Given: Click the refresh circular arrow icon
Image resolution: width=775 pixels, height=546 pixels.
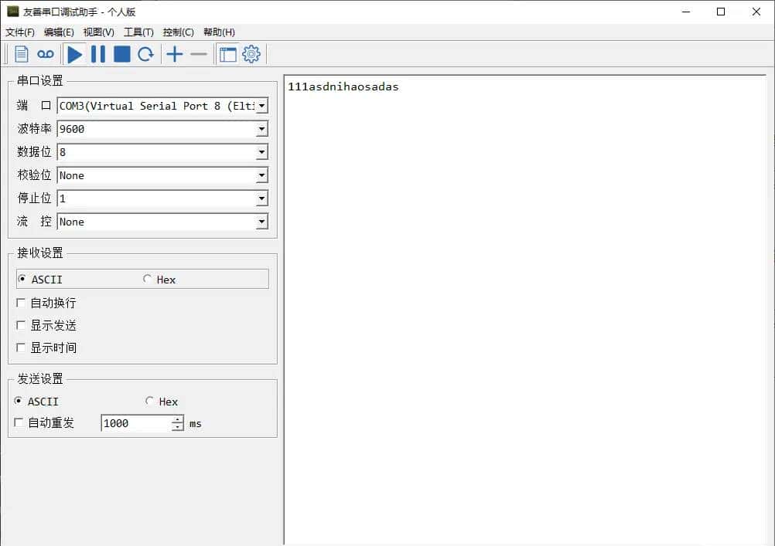Looking at the screenshot, I should (x=146, y=54).
